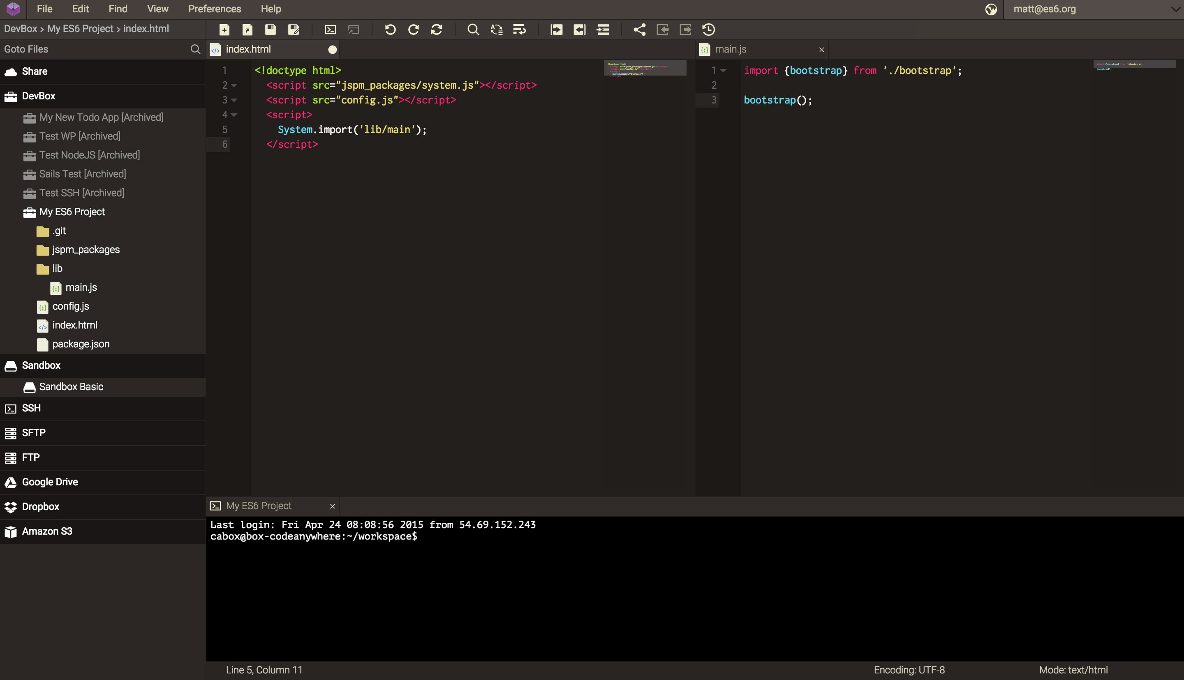Click My ES6 Project in breadcrumb
The height and width of the screenshot is (680, 1184).
(x=81, y=29)
